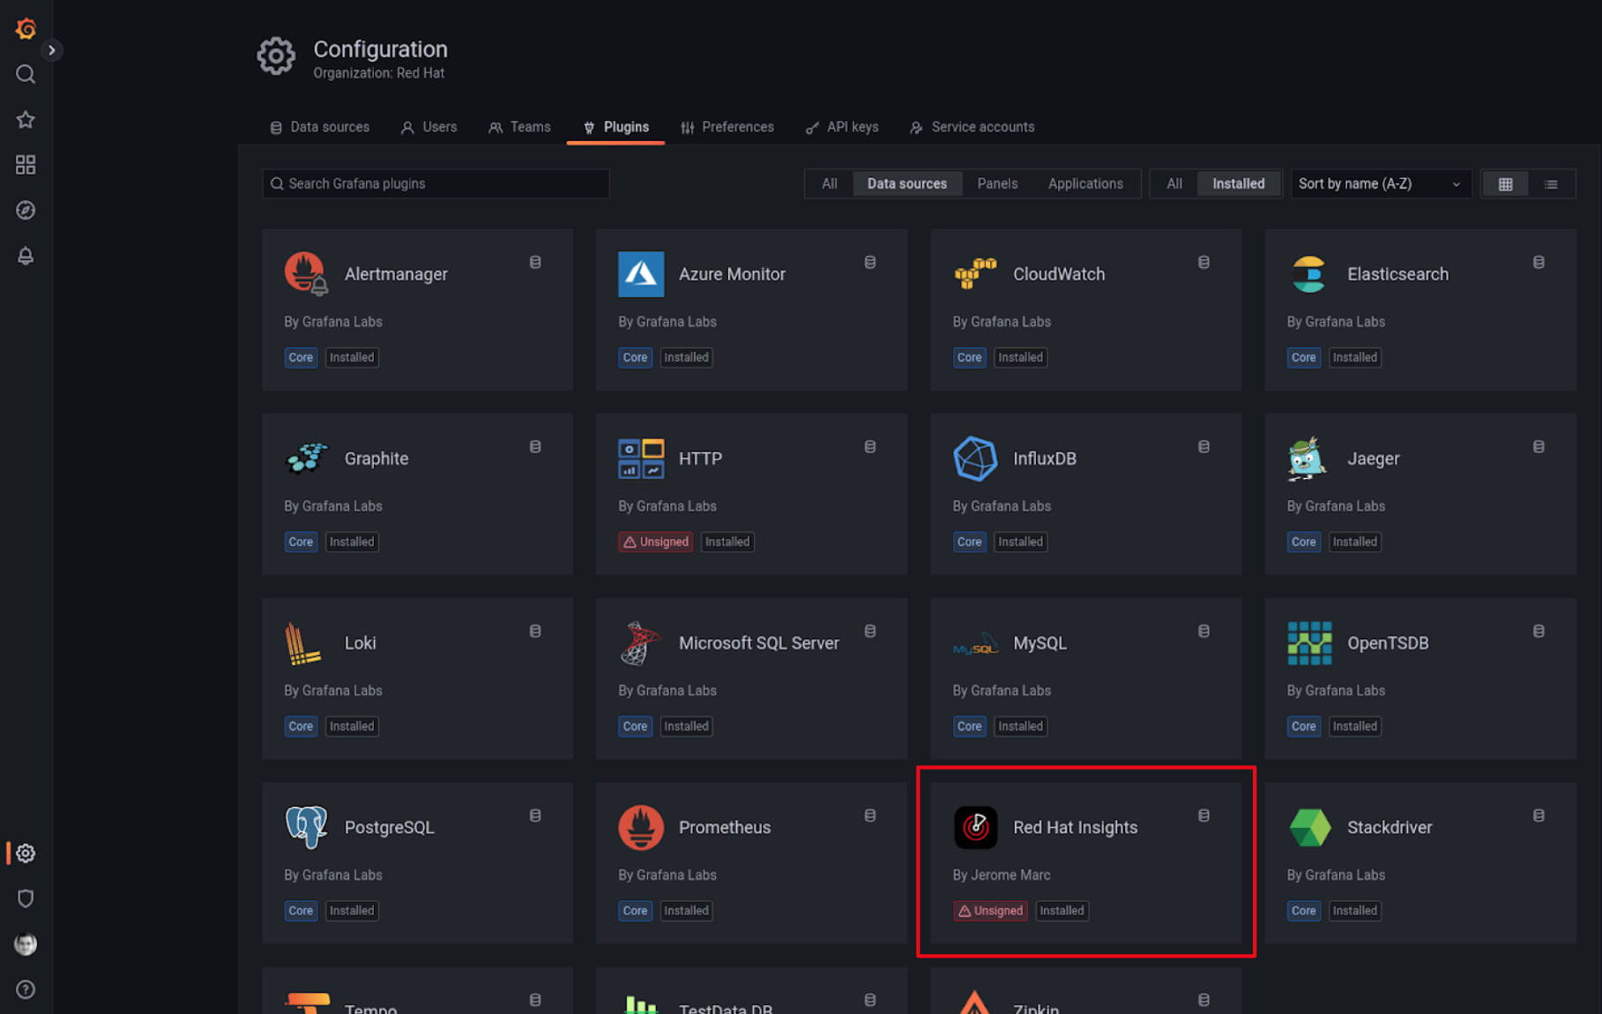The height and width of the screenshot is (1014, 1602).
Task: Open the user profile avatar
Action: 26,944
